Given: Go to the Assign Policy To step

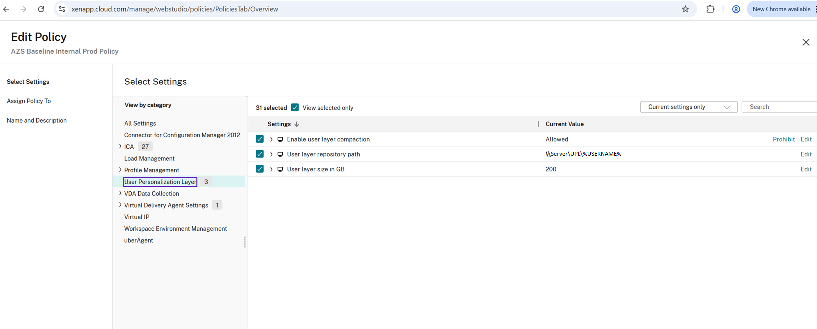Looking at the screenshot, I should click(29, 101).
